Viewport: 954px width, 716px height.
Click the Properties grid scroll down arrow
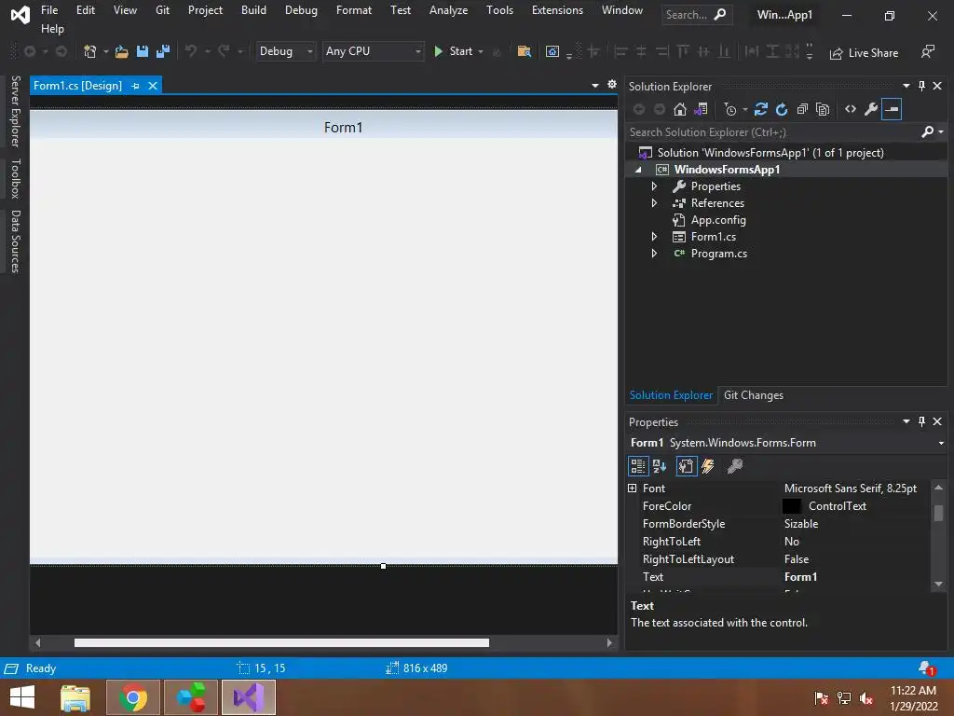938,585
